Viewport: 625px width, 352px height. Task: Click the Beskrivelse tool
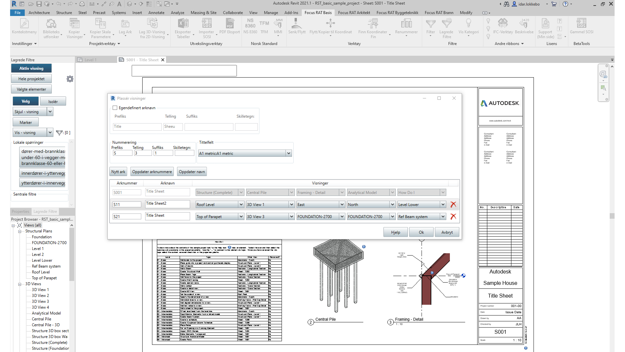524,26
